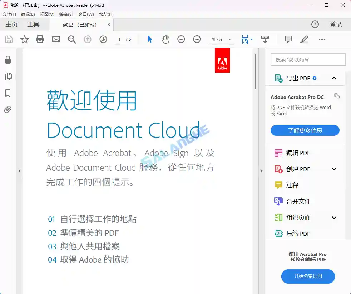Screen dimensions: 351x294
Task: Print the PDF
Action: [40, 39]
